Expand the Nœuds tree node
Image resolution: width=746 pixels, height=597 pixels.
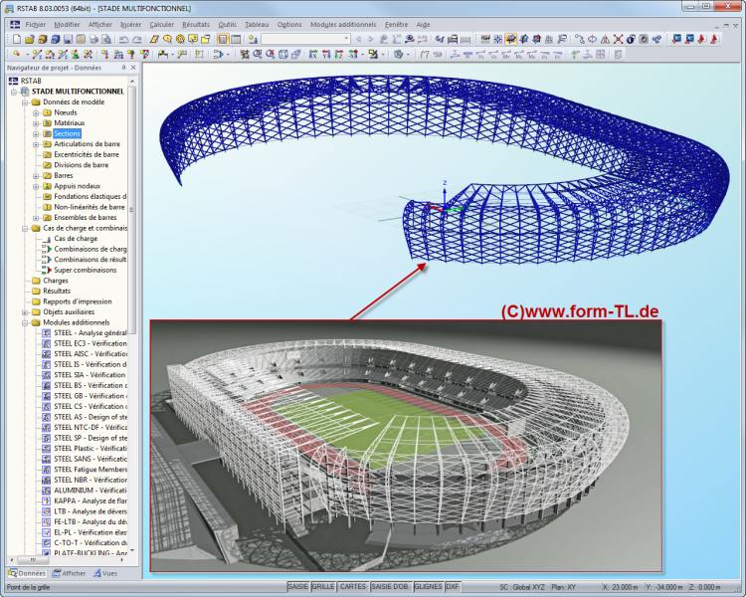[x=36, y=112]
